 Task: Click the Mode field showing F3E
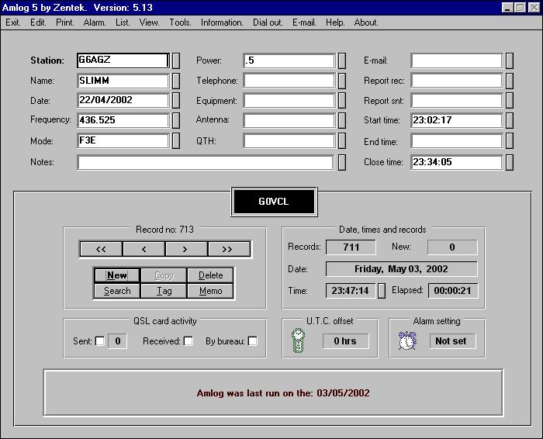click(x=123, y=140)
